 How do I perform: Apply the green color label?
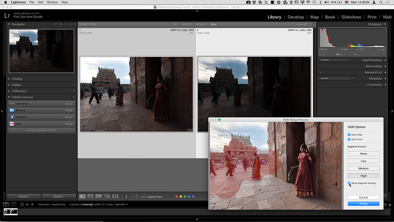pyautogui.click(x=185, y=197)
